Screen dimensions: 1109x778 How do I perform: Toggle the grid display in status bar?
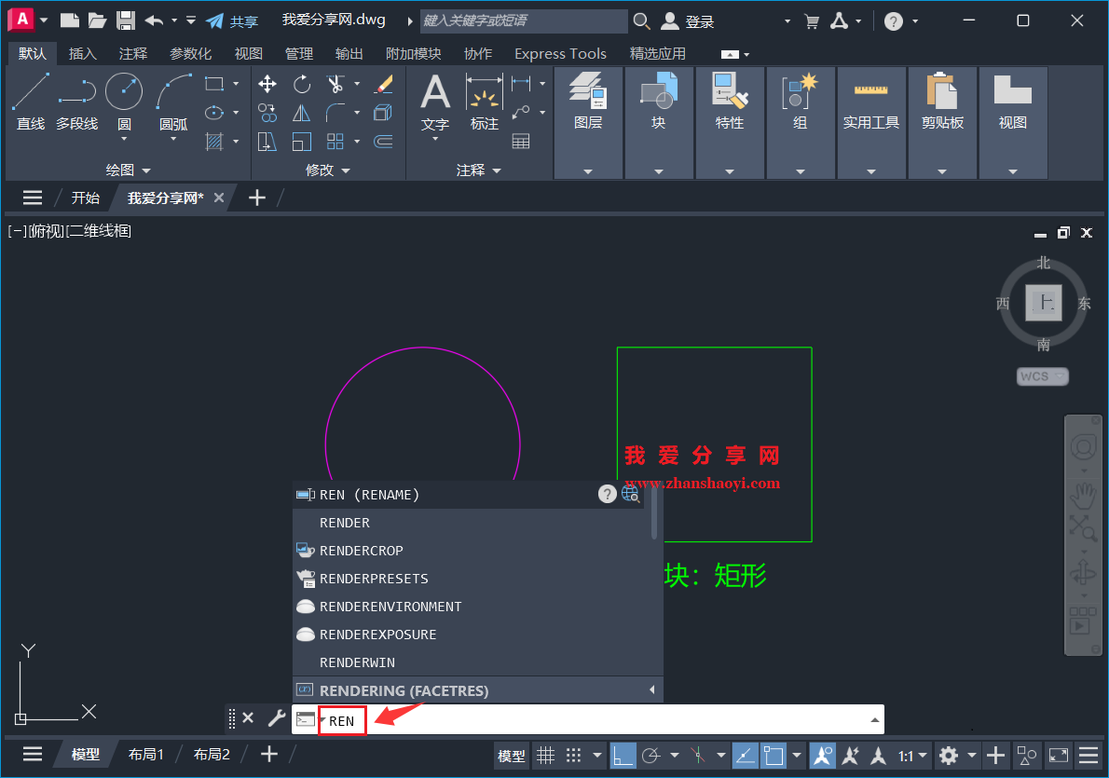click(545, 756)
